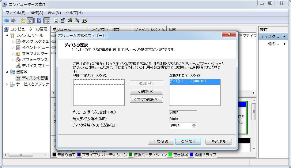Collapse the ディスク... section in 操作 pane
Image resolution: width=291 pixels, height=168 pixels.
click(x=284, y=37)
